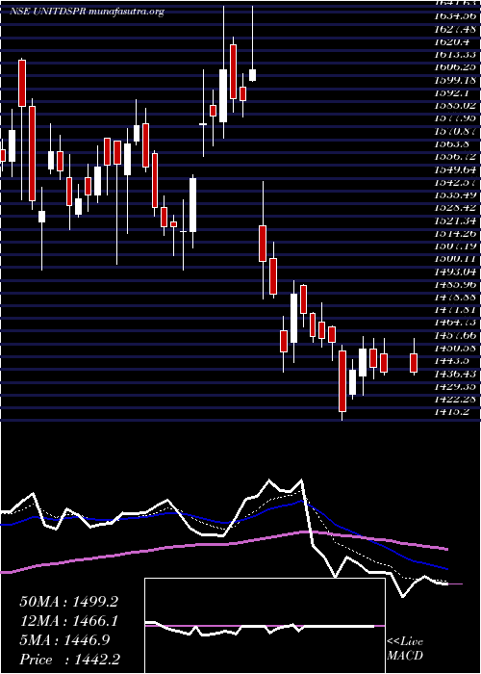Viewport: 481px width, 674px height.
Task: Click the Price : 1442.2 readout
Action: coord(70,660)
